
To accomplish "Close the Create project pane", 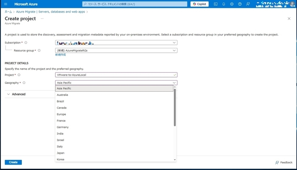I will point(289,19).
